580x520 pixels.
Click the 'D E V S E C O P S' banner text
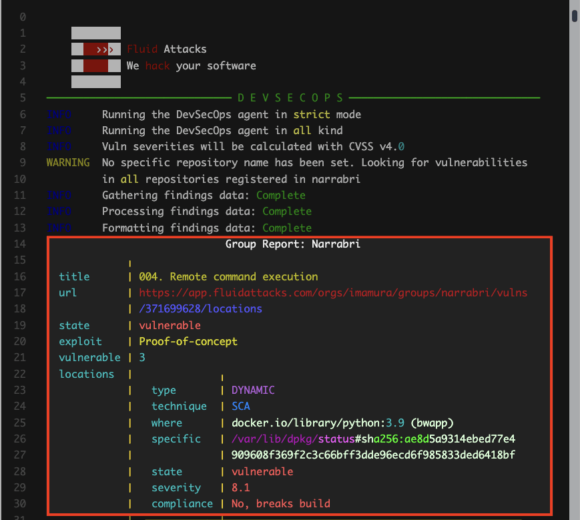point(290,97)
